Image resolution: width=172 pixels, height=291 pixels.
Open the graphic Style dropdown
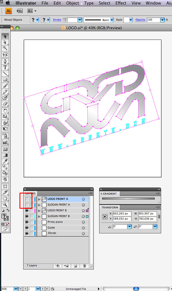click(131, 20)
